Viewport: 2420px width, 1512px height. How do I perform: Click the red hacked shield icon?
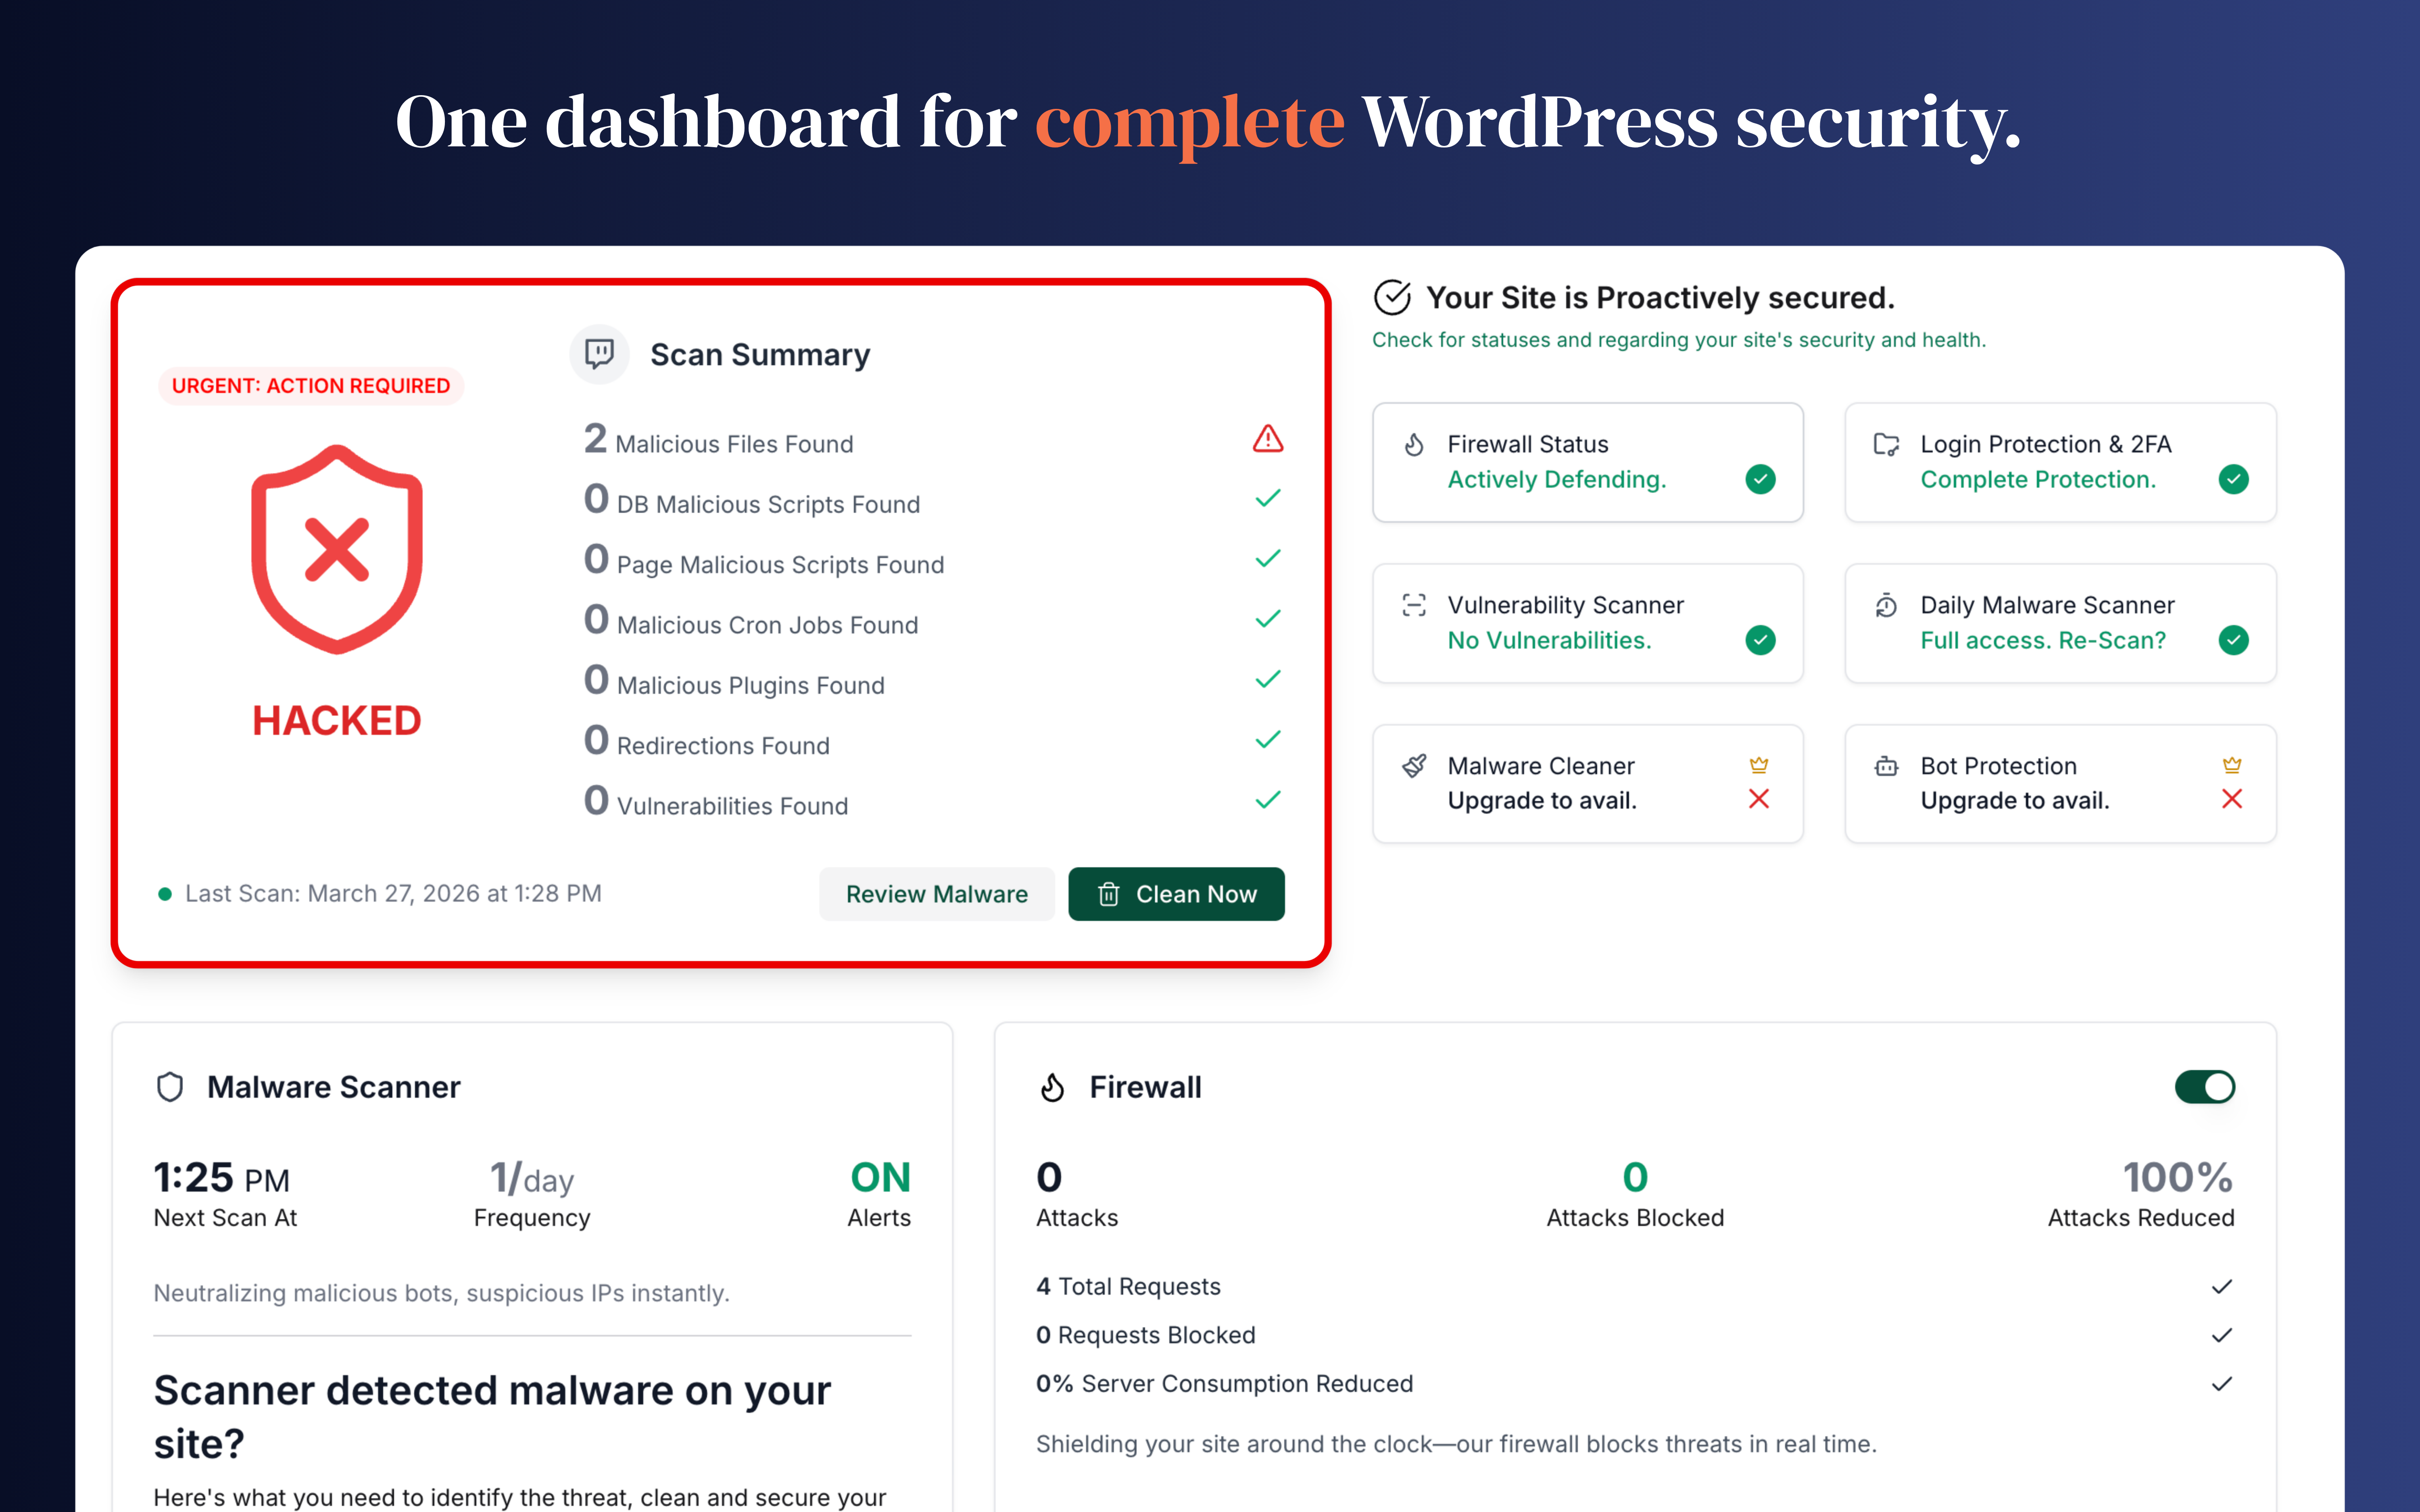337,550
